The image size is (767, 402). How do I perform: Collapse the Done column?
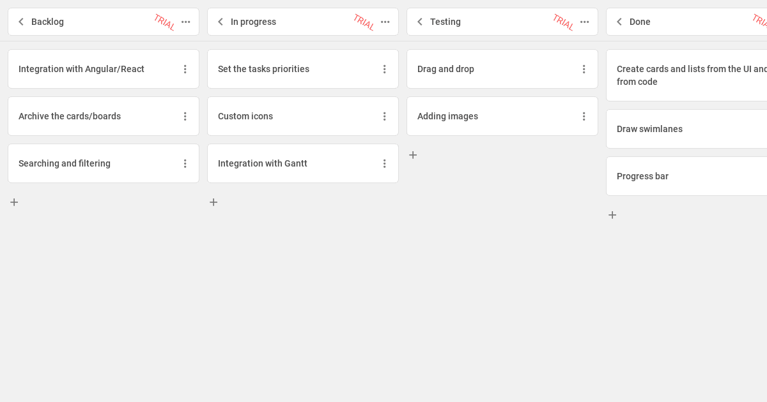point(619,21)
